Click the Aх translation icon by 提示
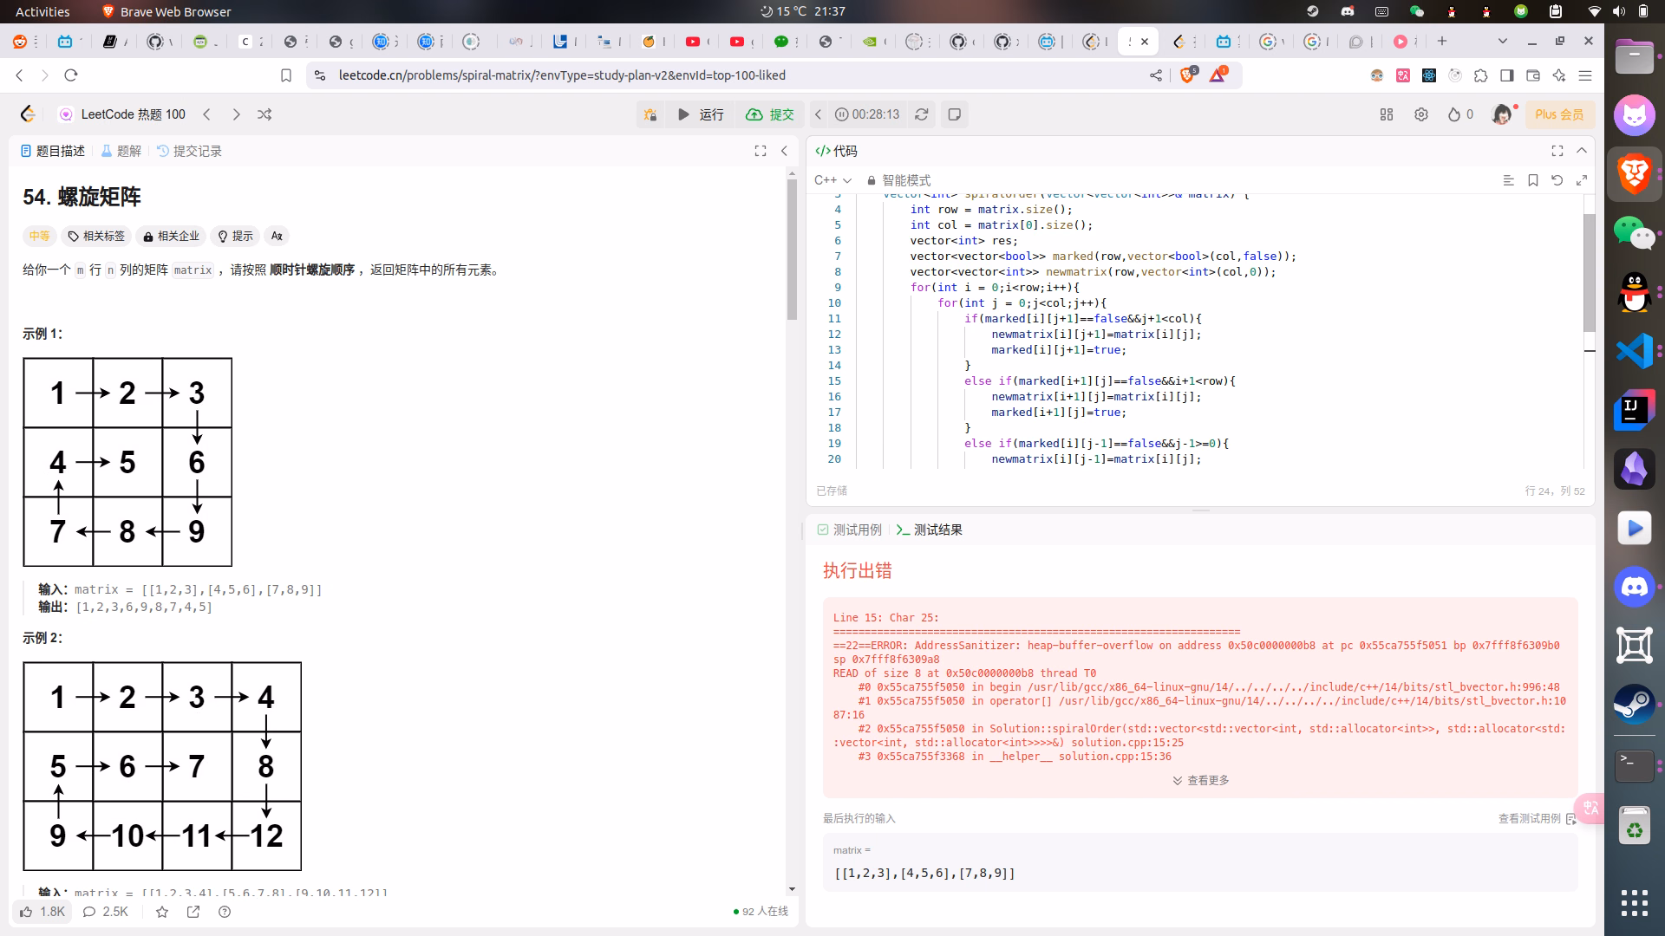Screen dimensions: 1665x936 (x=277, y=236)
